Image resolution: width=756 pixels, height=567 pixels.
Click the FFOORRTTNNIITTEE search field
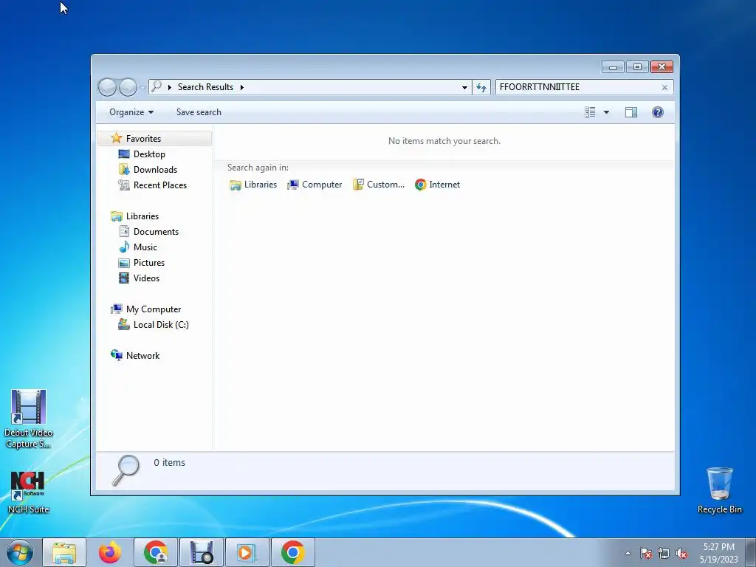[x=579, y=87]
